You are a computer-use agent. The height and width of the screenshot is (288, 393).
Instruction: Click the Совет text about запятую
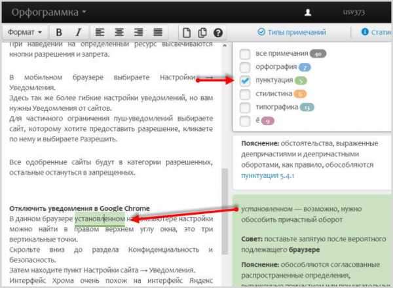click(x=313, y=244)
